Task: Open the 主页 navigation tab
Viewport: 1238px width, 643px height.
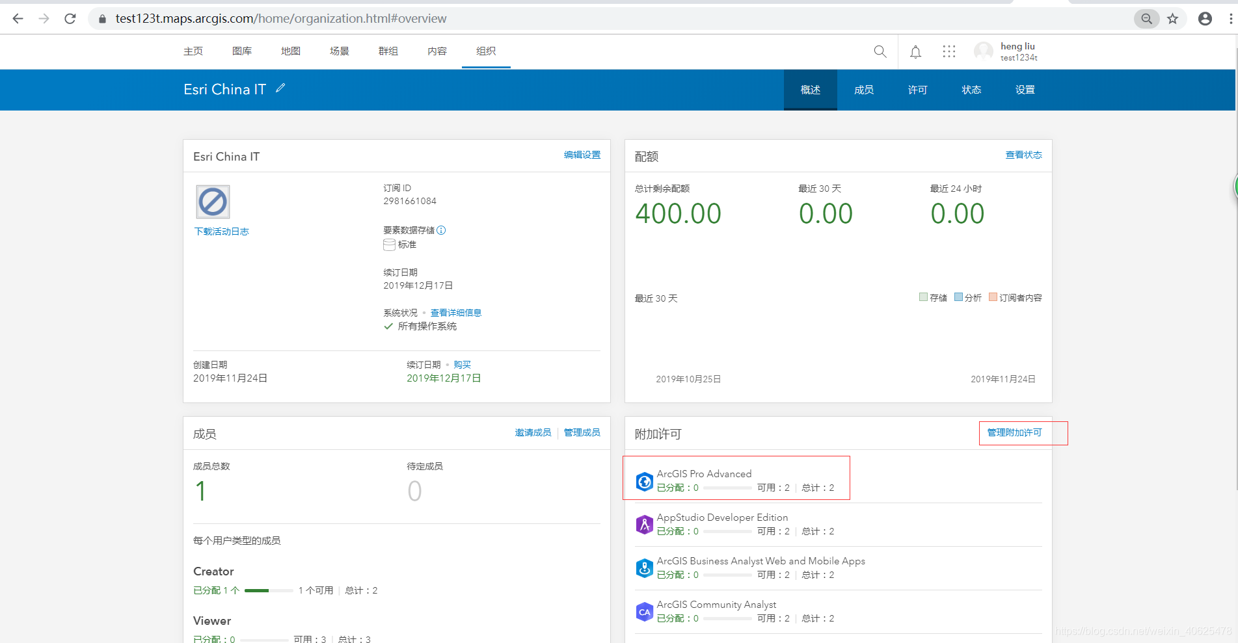Action: 193,51
